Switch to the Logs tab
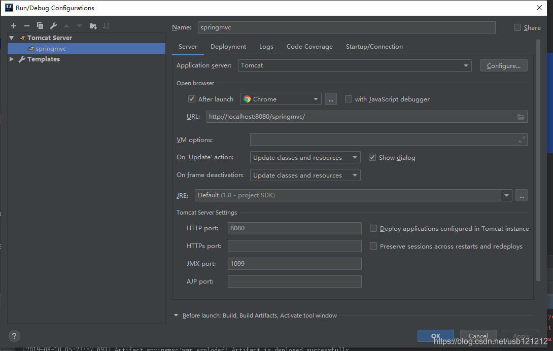Viewport: 553px width, 351px height. click(266, 47)
